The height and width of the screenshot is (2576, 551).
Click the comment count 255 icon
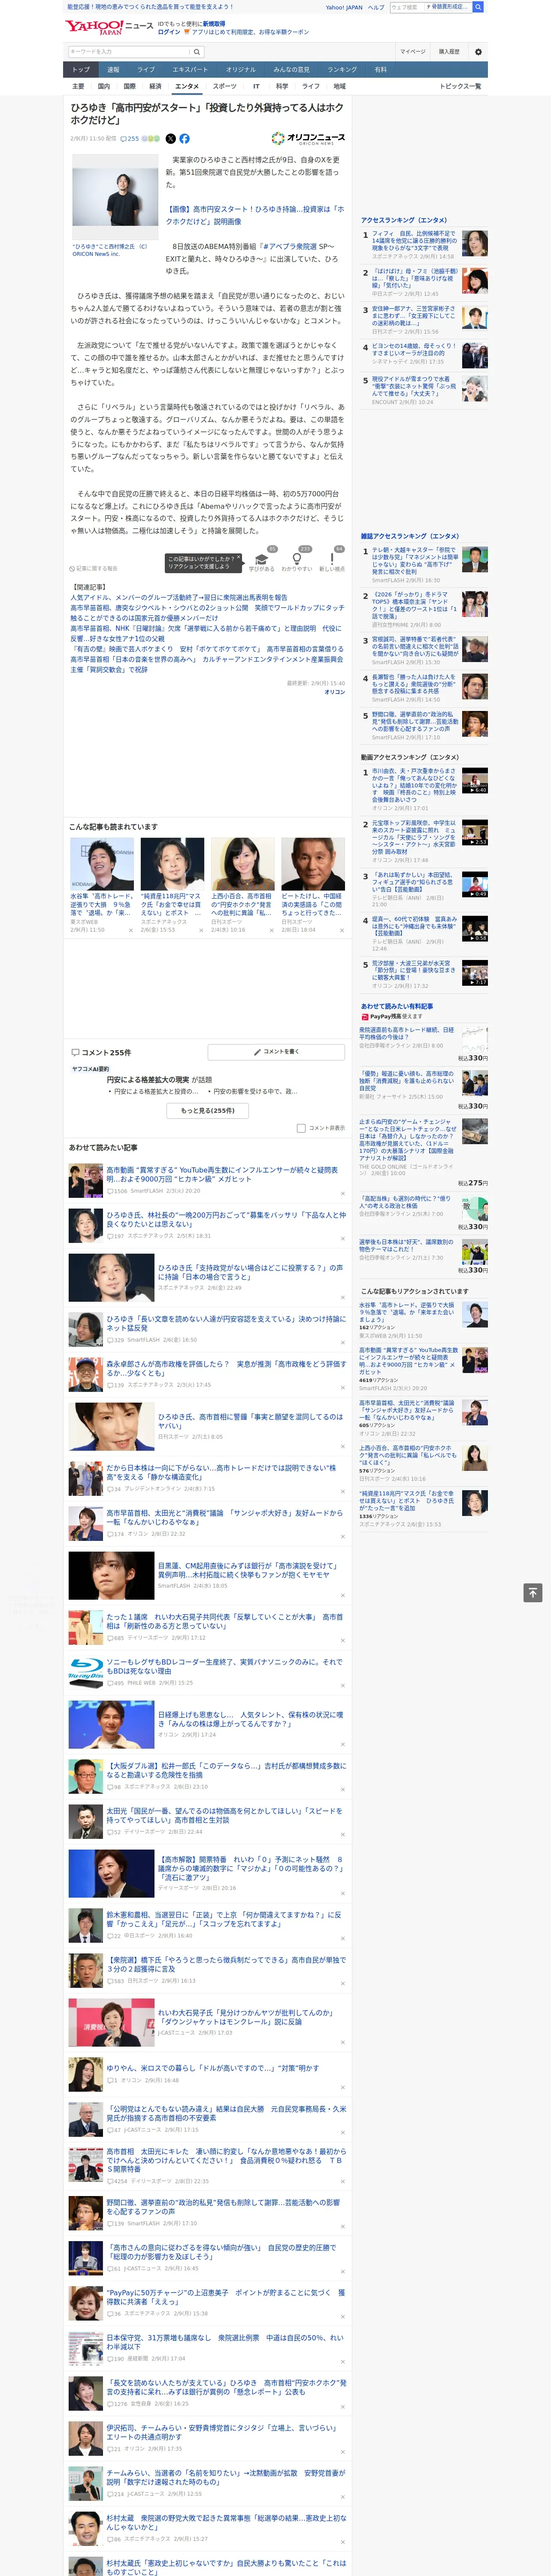tap(131, 139)
